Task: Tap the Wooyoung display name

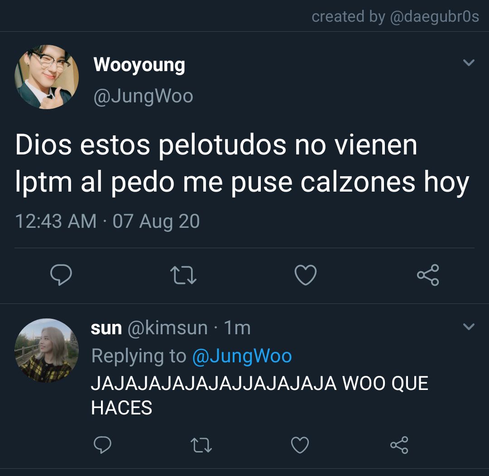Action: [x=139, y=65]
